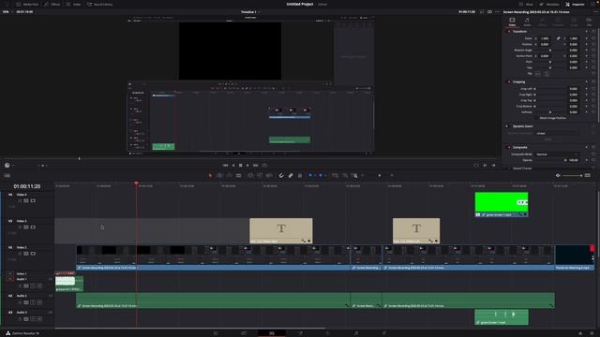Open Project Settings gear in bottom right

[x=592, y=333]
